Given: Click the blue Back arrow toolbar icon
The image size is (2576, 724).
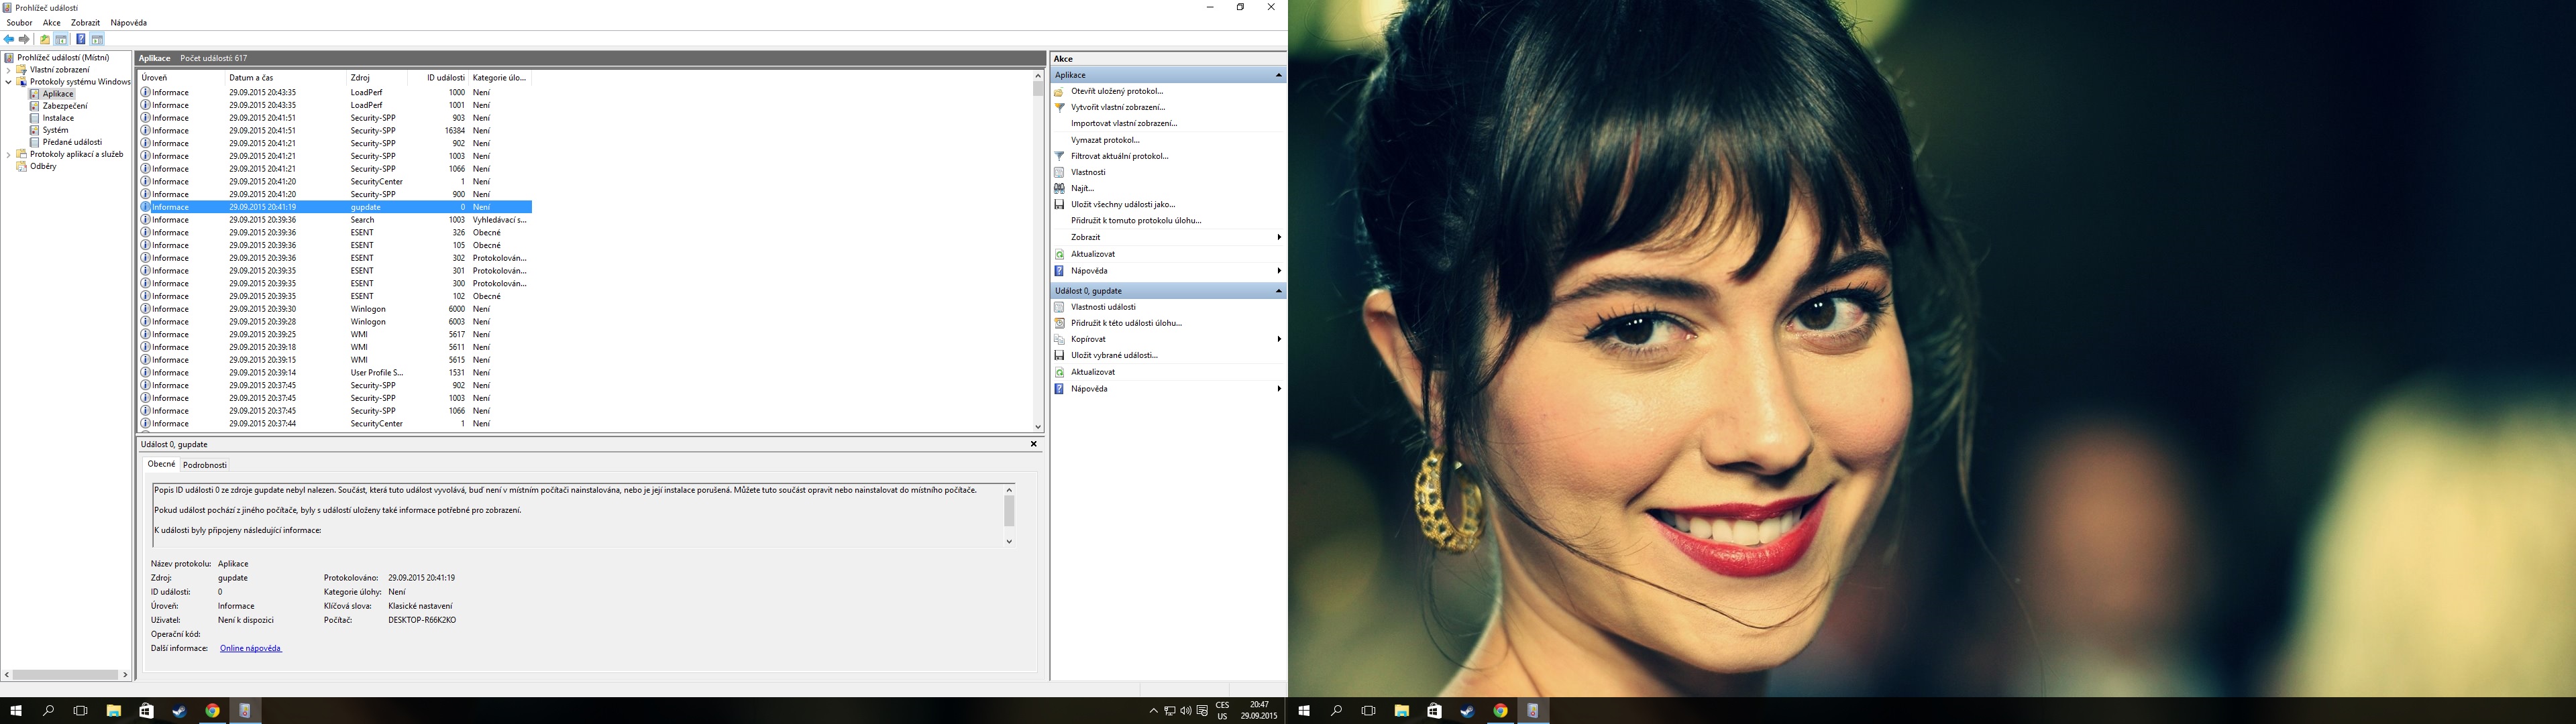Looking at the screenshot, I should tap(9, 39).
